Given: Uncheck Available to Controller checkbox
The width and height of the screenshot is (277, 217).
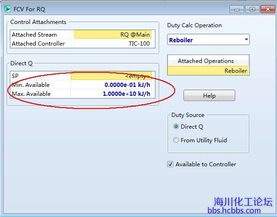Looking at the screenshot, I should pyautogui.click(x=170, y=164).
